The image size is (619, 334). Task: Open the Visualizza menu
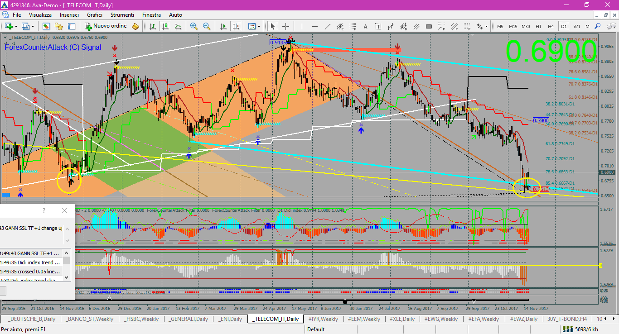coord(40,15)
